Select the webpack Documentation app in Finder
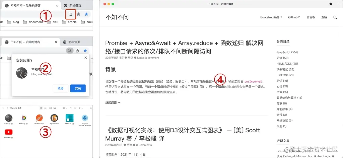 click(85, 120)
